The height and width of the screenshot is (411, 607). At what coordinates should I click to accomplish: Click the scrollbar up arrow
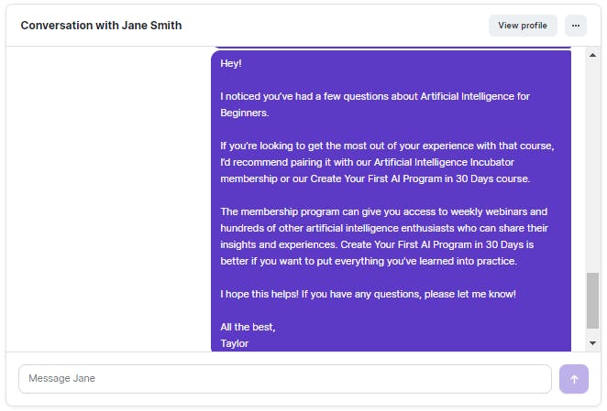pyautogui.click(x=592, y=55)
